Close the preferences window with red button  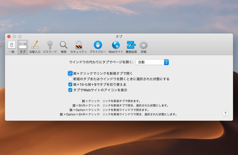tap(9, 37)
